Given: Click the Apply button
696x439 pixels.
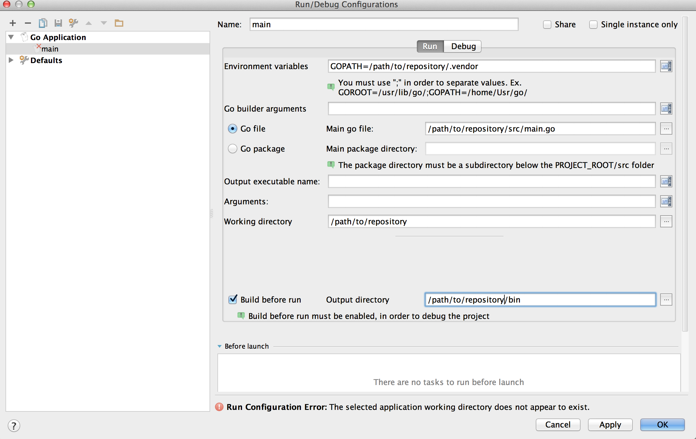Looking at the screenshot, I should point(610,424).
